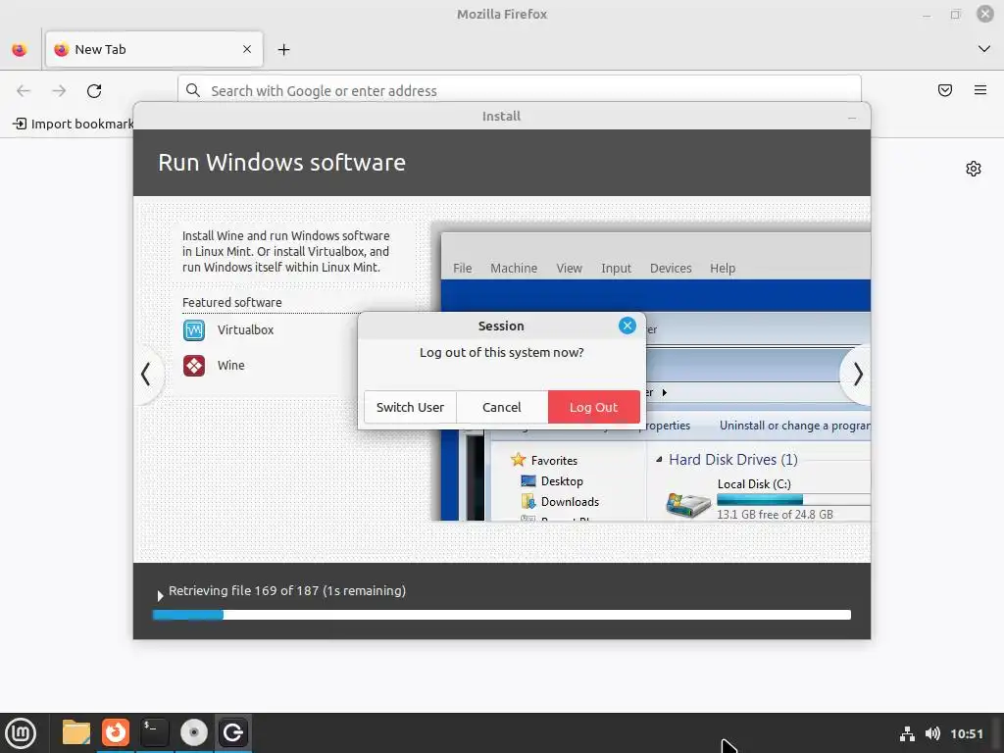Screen dimensions: 1004x753
Task: Open the volume tray icon
Action: tap(932, 733)
